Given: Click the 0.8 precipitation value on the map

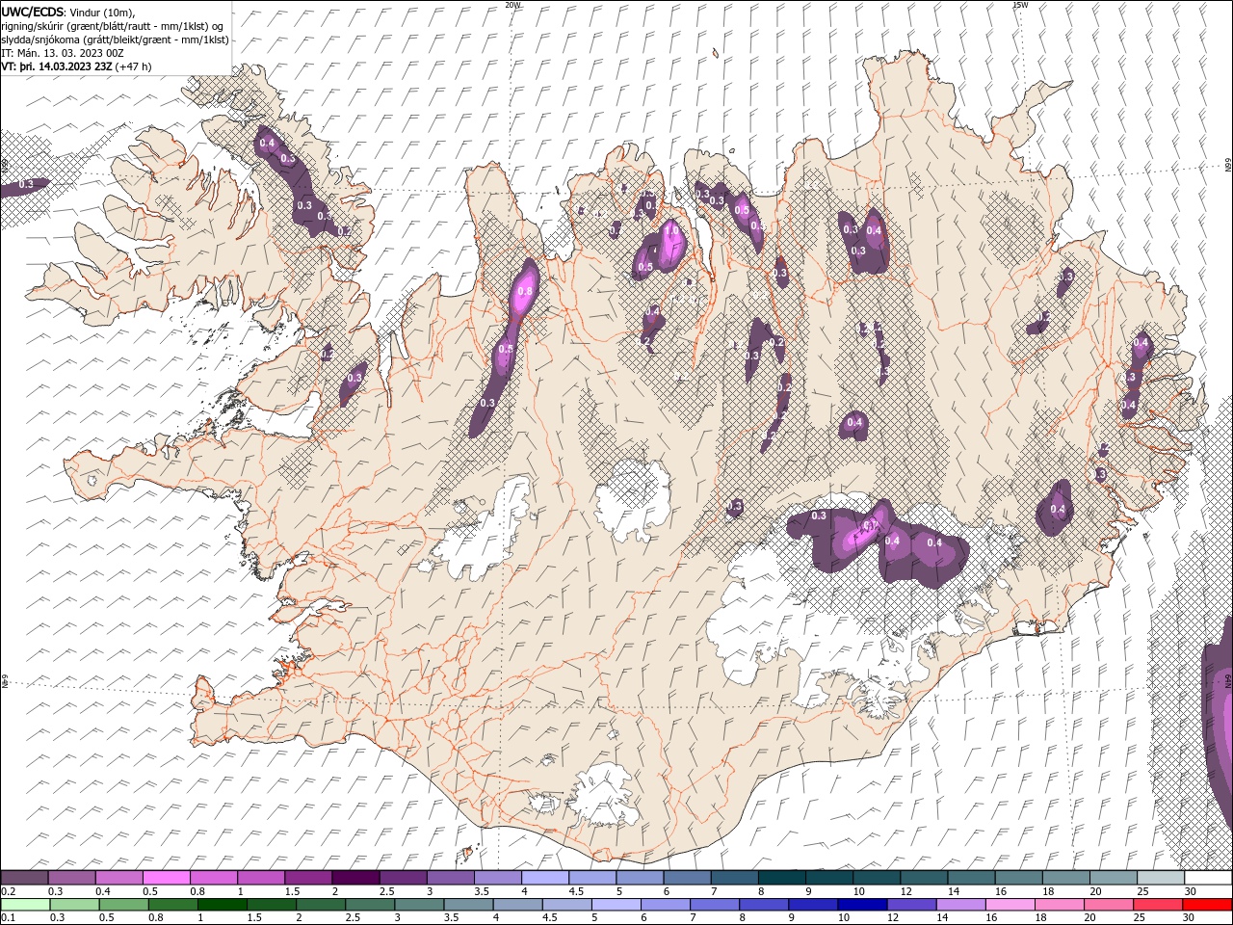Looking at the screenshot, I should [x=525, y=291].
